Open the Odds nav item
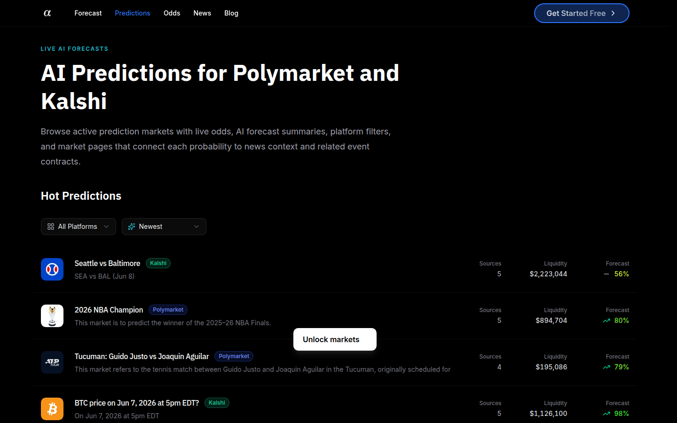The image size is (677, 423). click(172, 13)
